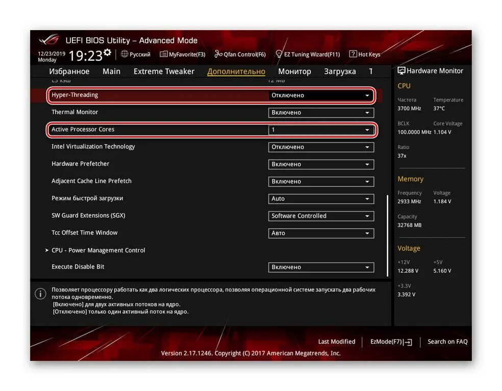Image resolution: width=502 pixels, height=391 pixels.
Task: Click the Version 2.17.1246 copyright text
Action: (250, 353)
